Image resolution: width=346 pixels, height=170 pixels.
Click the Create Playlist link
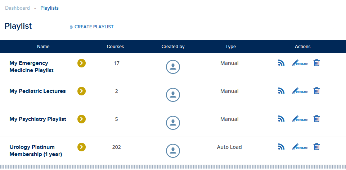[x=91, y=27]
